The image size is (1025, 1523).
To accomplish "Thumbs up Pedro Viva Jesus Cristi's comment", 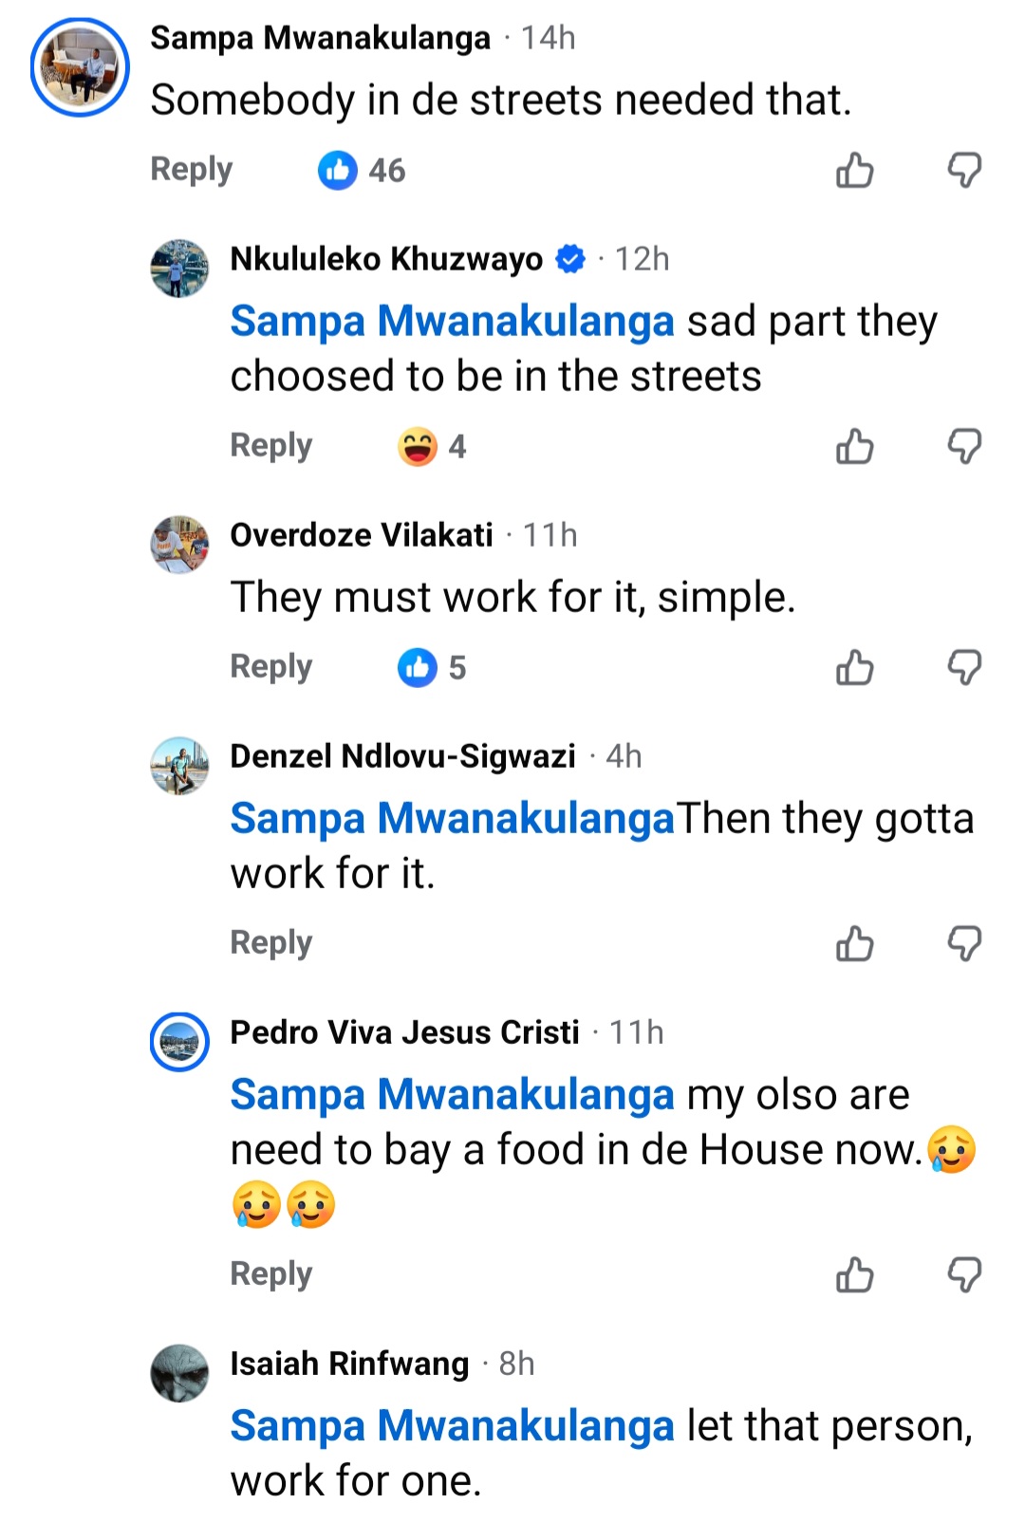I will [x=854, y=1274].
